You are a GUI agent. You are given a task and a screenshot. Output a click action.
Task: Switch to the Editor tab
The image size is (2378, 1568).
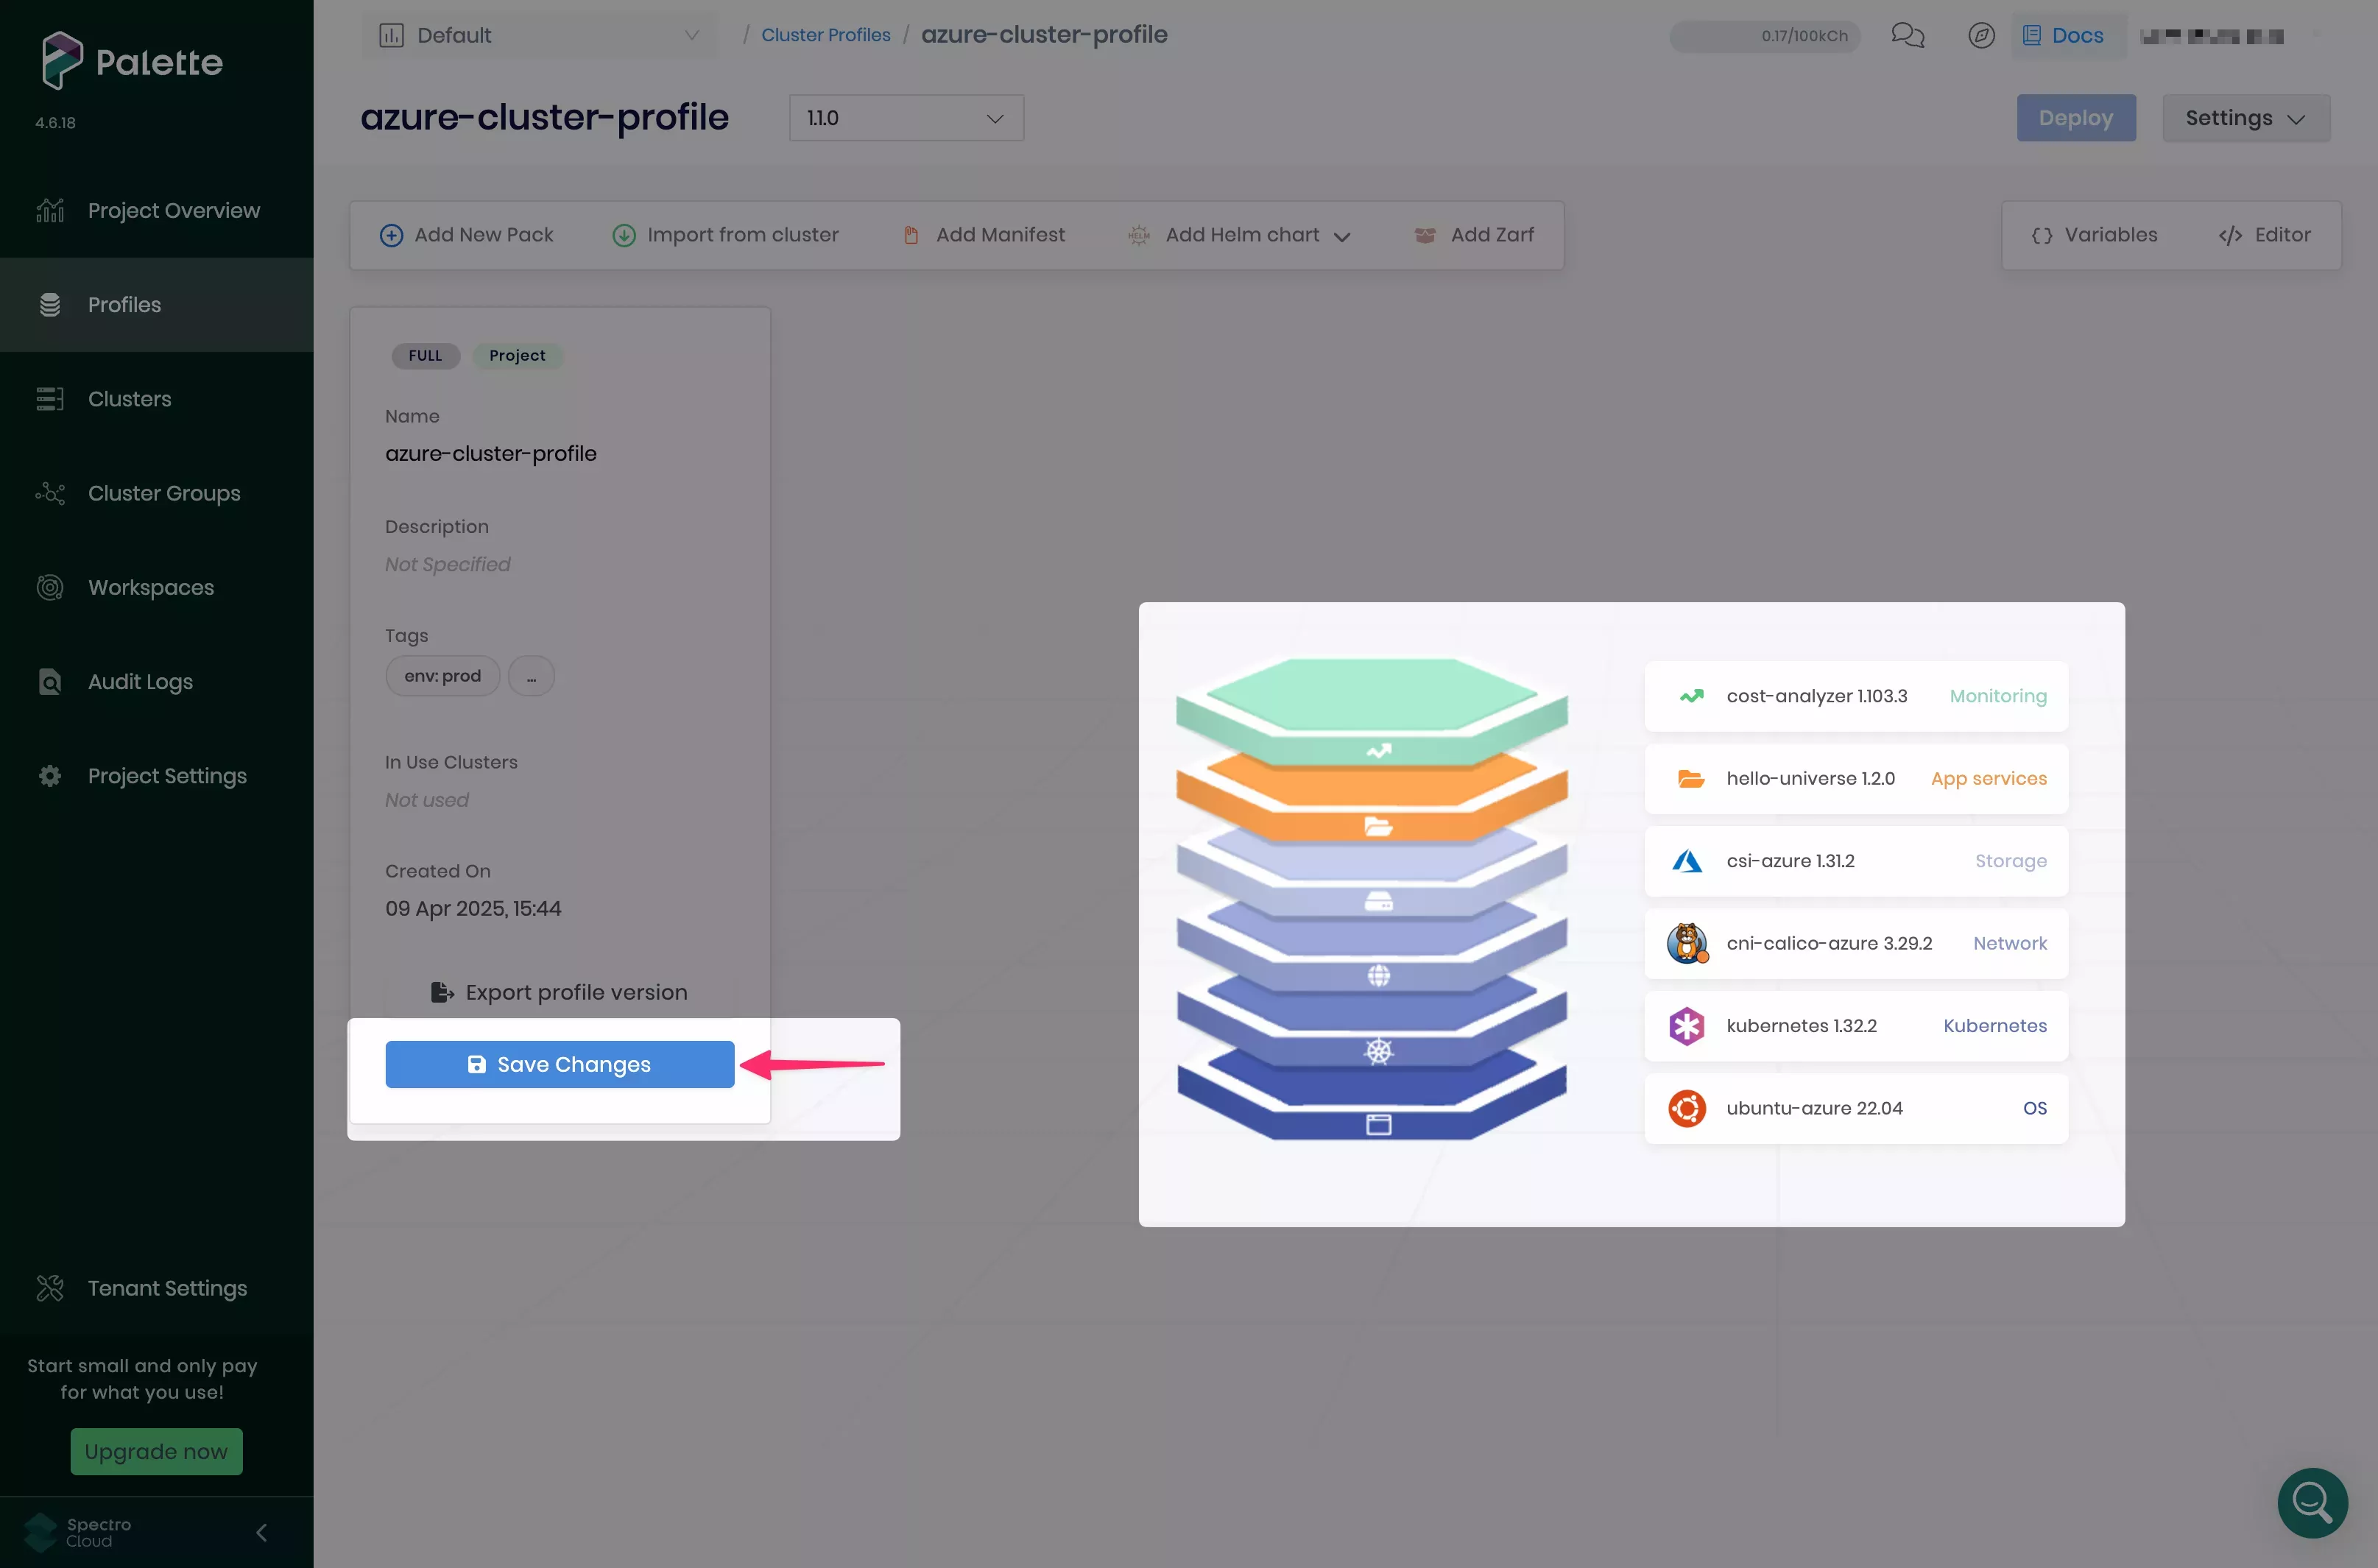tap(2265, 235)
